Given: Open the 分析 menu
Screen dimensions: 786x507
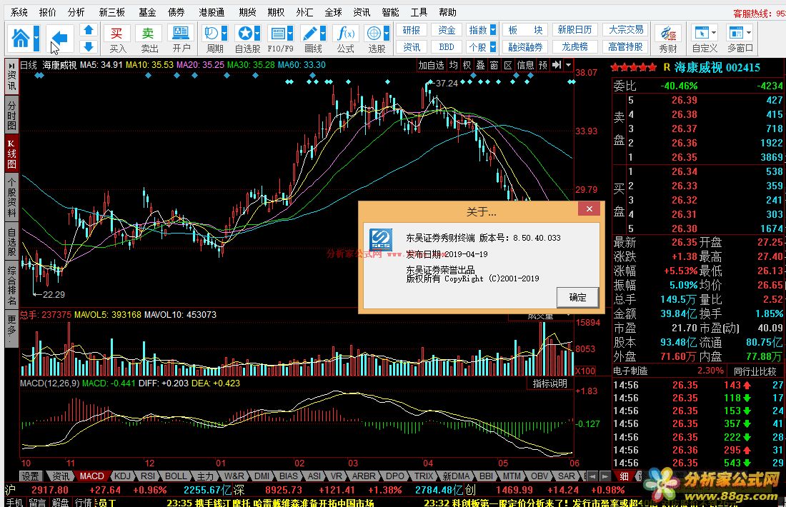Looking at the screenshot, I should pyautogui.click(x=76, y=12).
